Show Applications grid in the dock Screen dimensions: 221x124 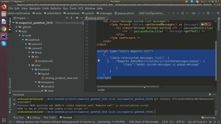4,120
